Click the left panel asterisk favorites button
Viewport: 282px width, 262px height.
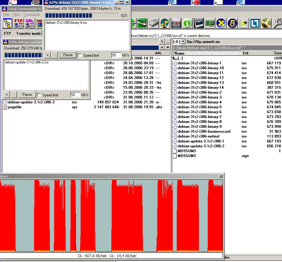click(x=162, y=48)
